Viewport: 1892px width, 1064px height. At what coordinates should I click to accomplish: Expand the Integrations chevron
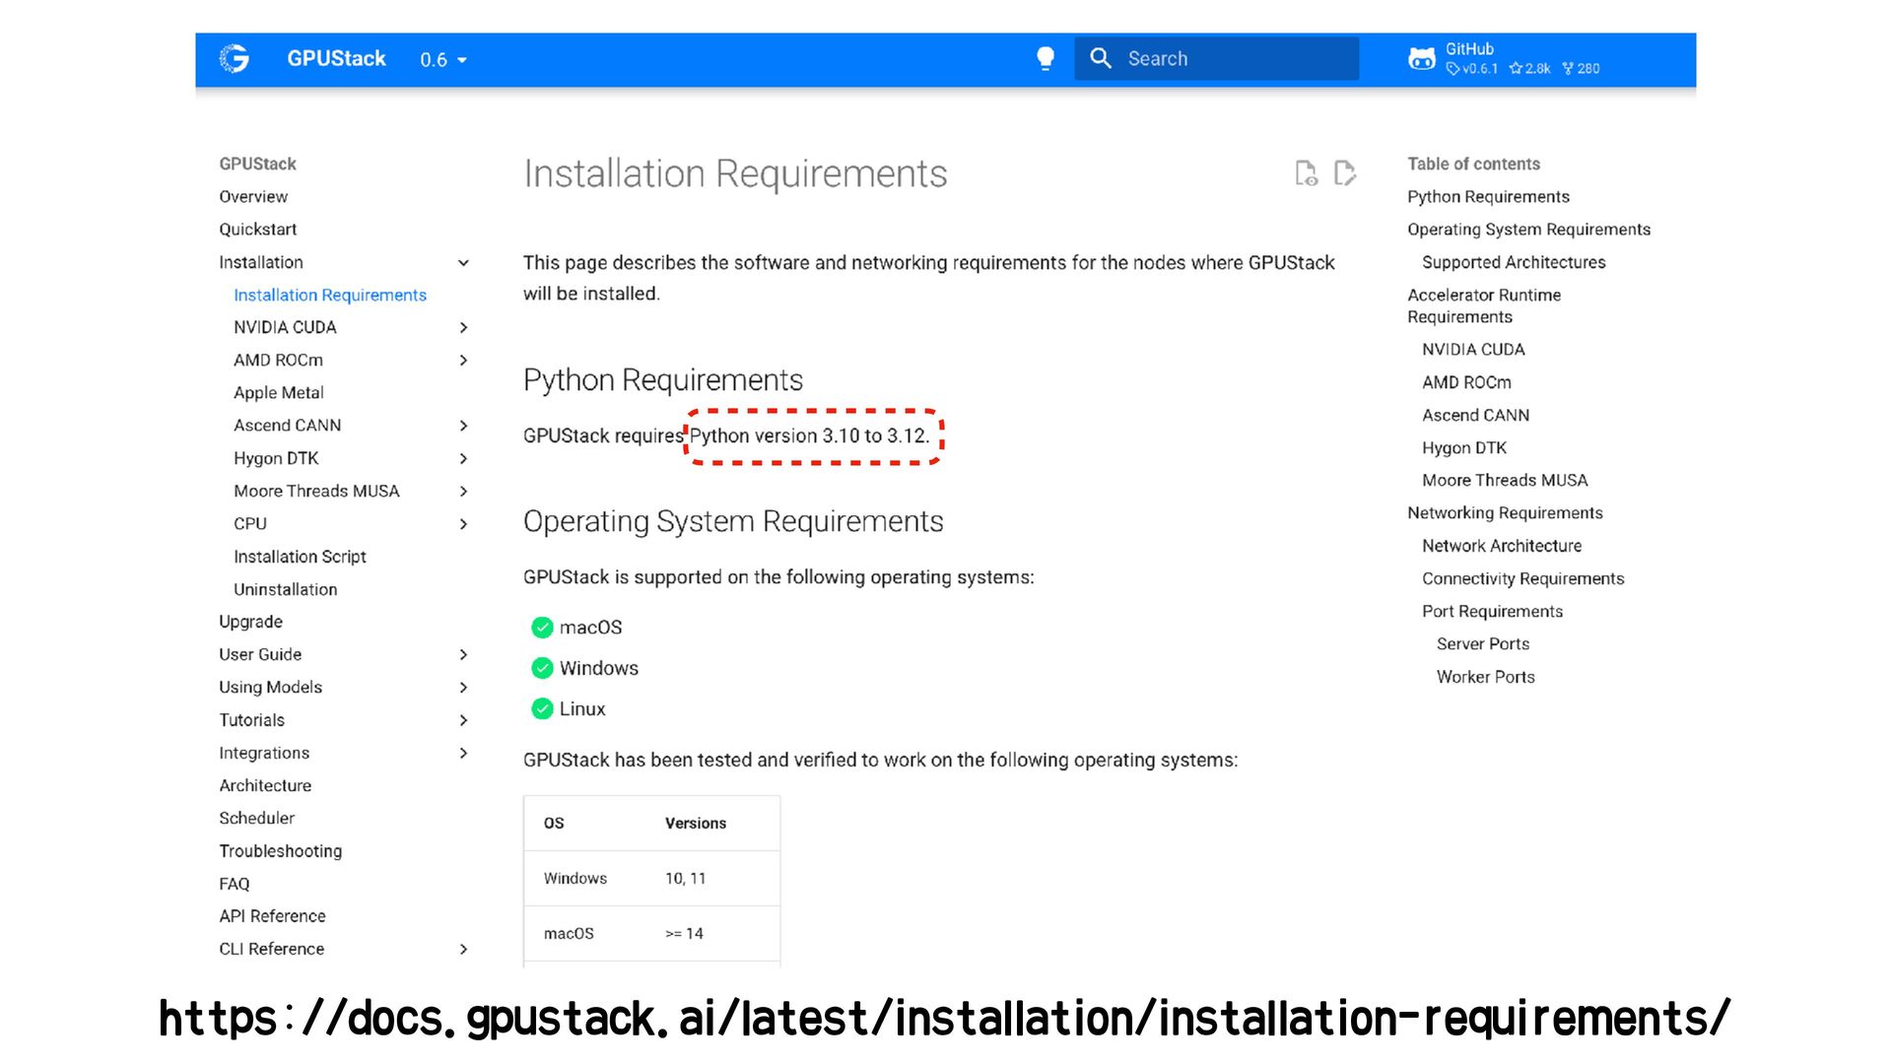coord(463,754)
